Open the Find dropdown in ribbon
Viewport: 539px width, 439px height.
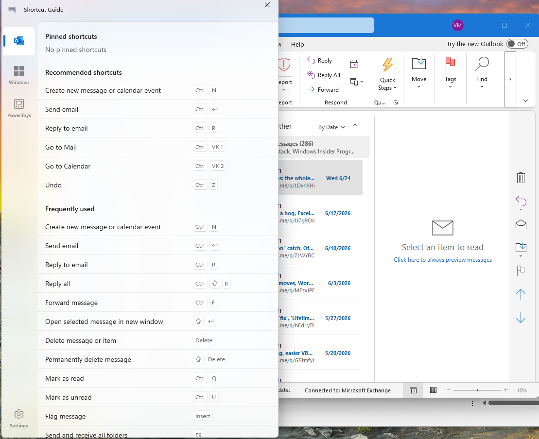pyautogui.click(x=482, y=73)
